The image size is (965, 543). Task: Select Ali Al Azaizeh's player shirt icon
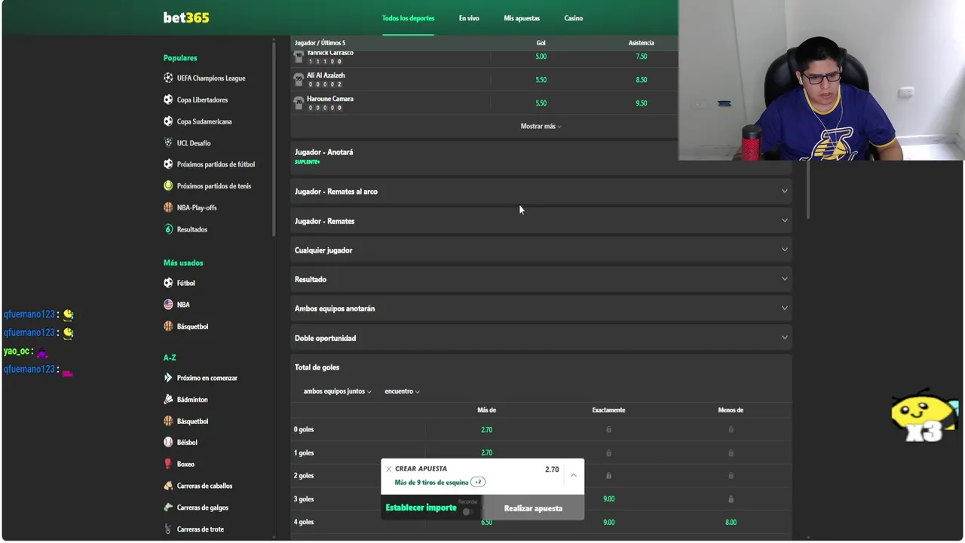(299, 79)
